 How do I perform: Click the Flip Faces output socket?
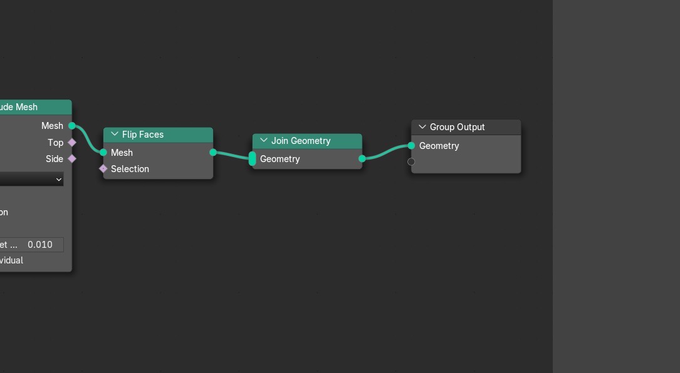pos(213,153)
